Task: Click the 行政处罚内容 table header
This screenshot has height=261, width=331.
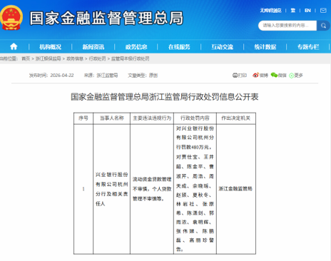Action: [x=195, y=118]
